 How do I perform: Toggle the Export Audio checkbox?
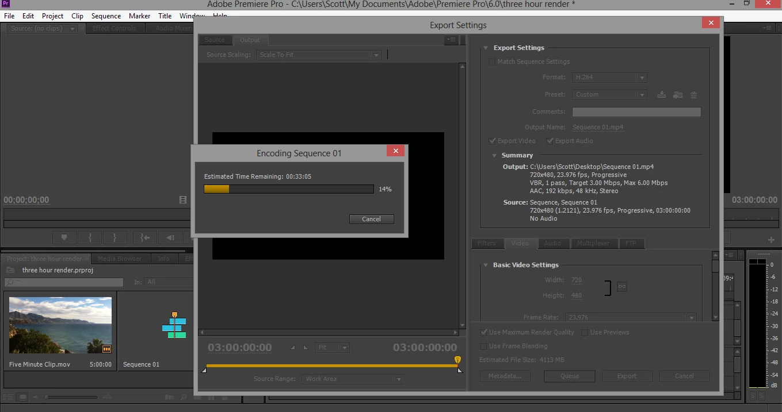tap(550, 141)
